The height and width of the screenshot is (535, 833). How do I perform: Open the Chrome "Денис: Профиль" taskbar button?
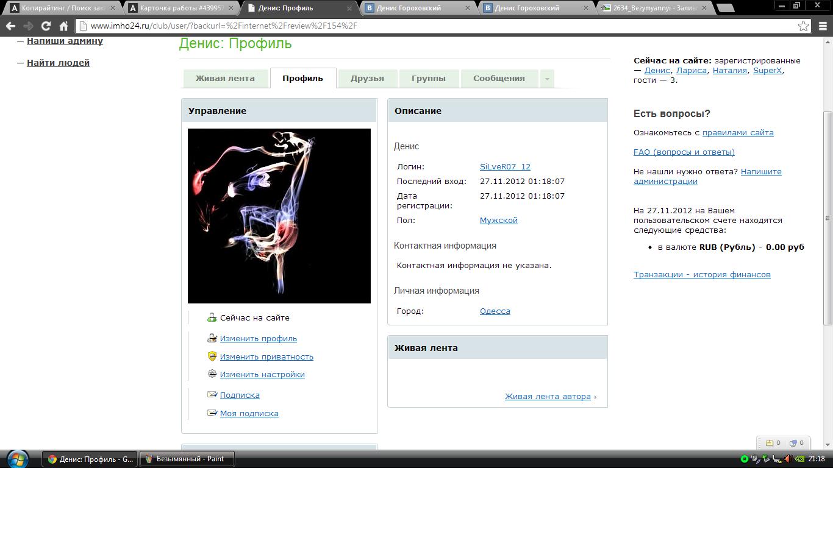point(90,459)
